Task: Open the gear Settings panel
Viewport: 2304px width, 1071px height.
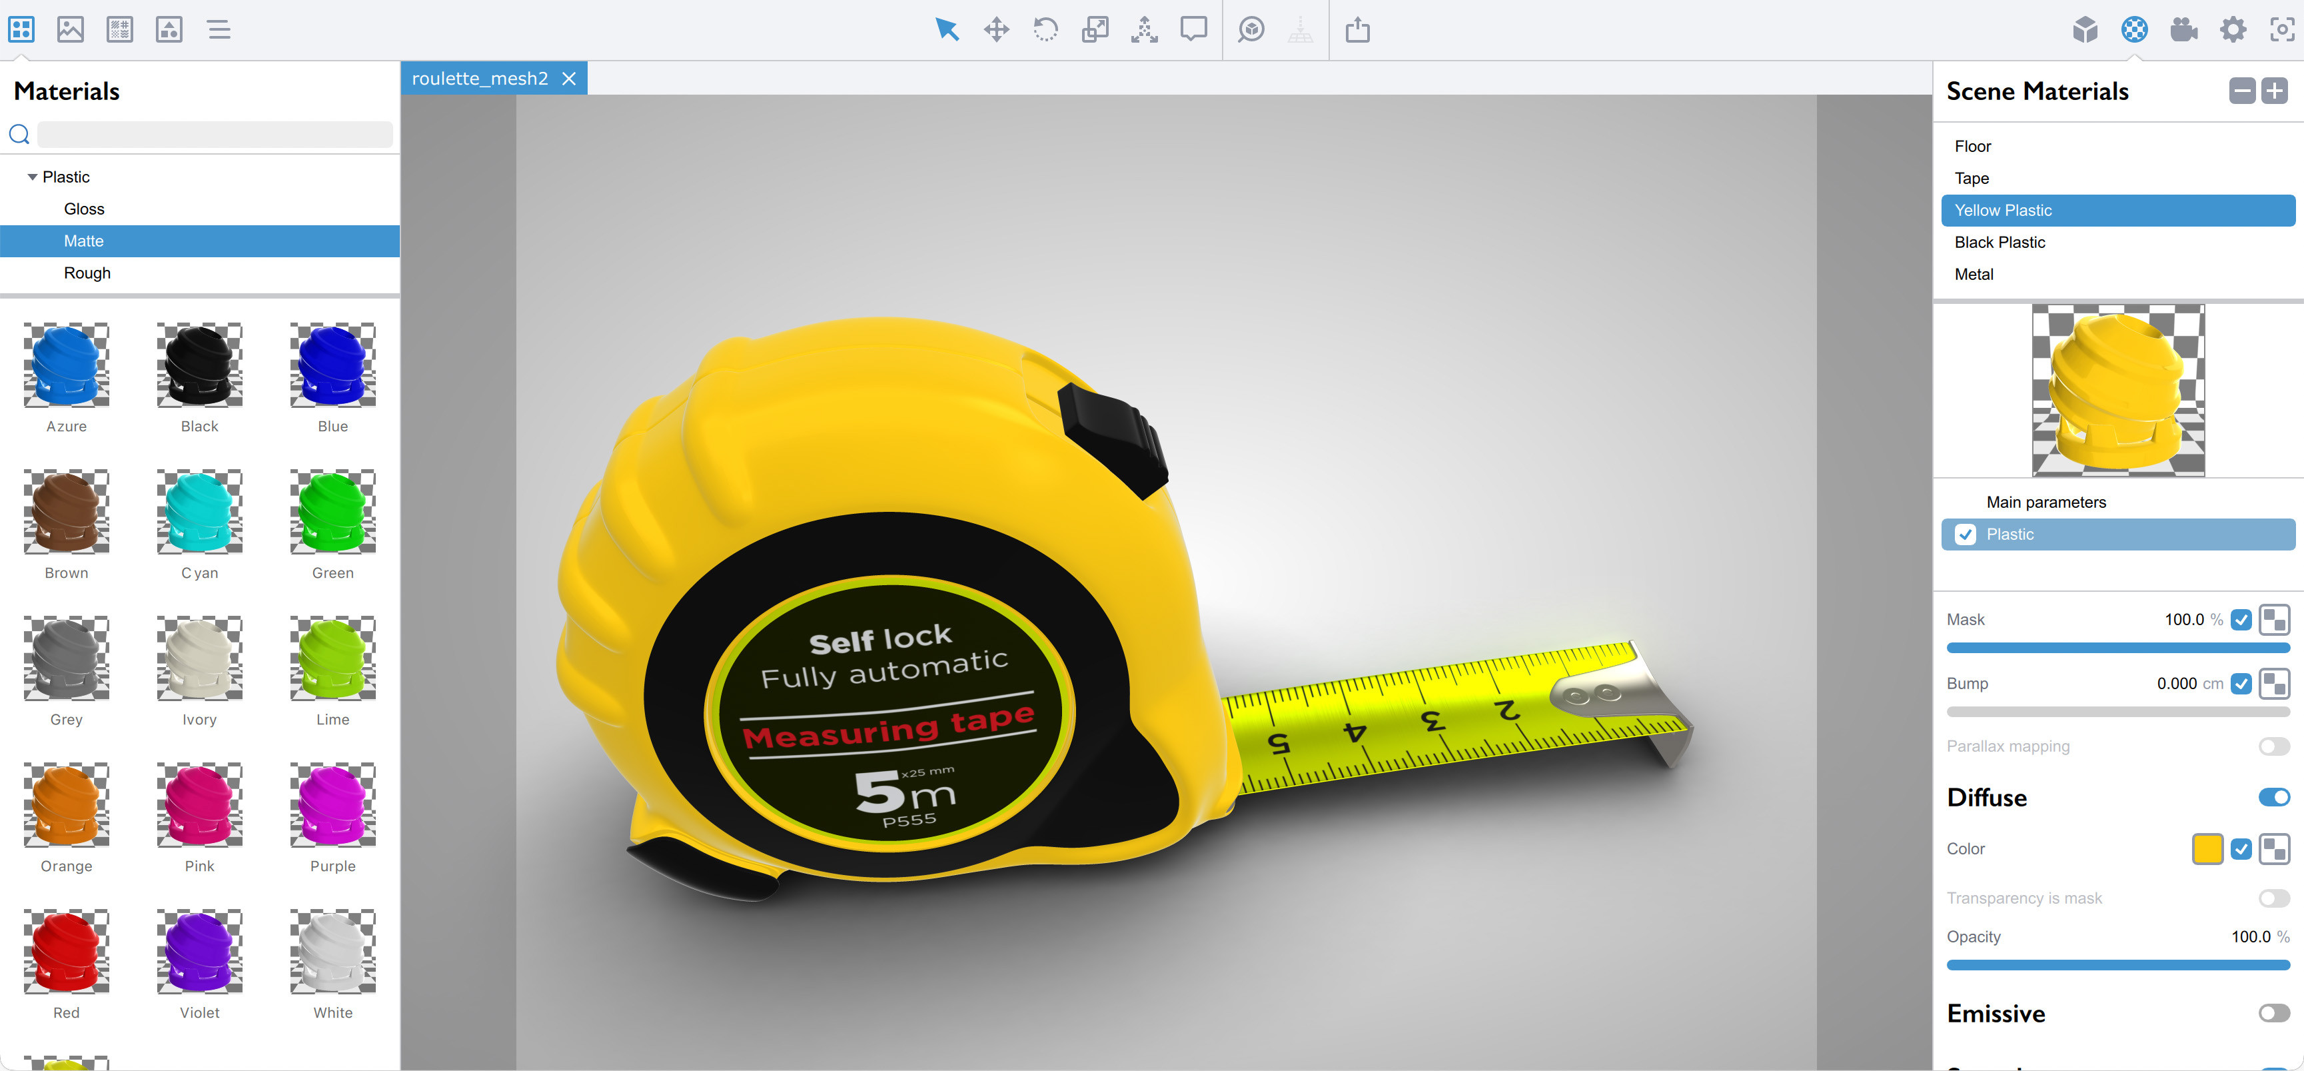Action: (x=2233, y=29)
